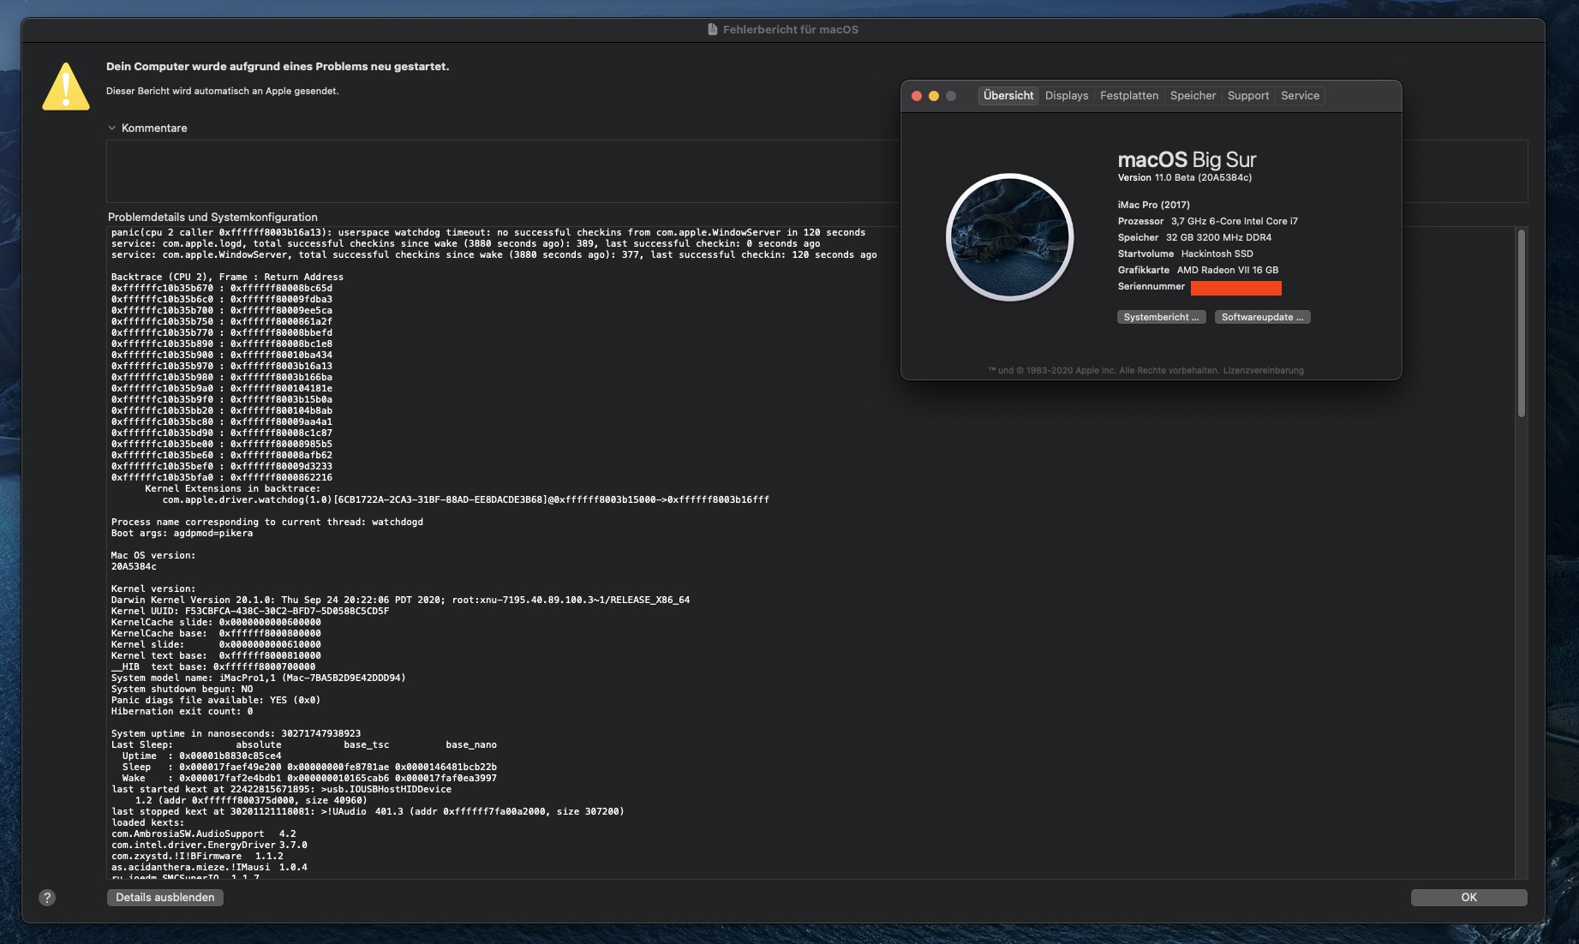The image size is (1579, 944).
Task: Click the redacted Seriennummer value
Action: click(1235, 288)
